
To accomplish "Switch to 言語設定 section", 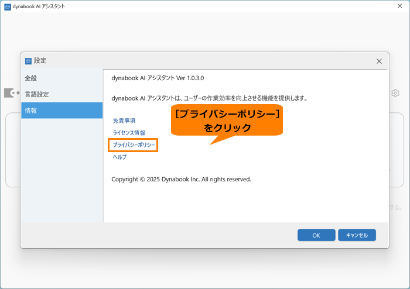I will 62,94.
